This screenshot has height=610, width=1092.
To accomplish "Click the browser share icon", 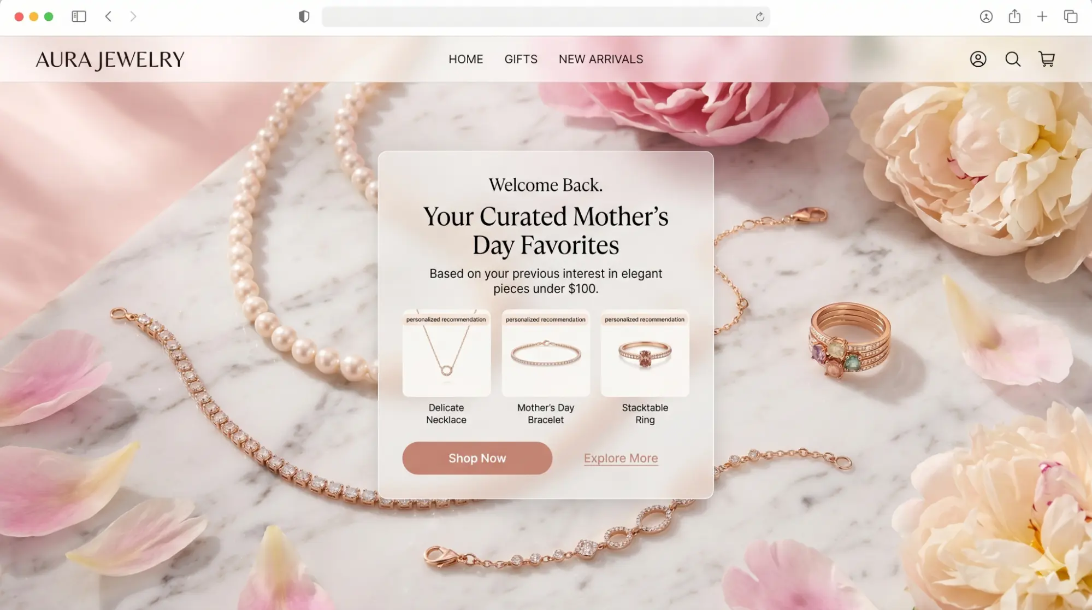I will [1014, 16].
